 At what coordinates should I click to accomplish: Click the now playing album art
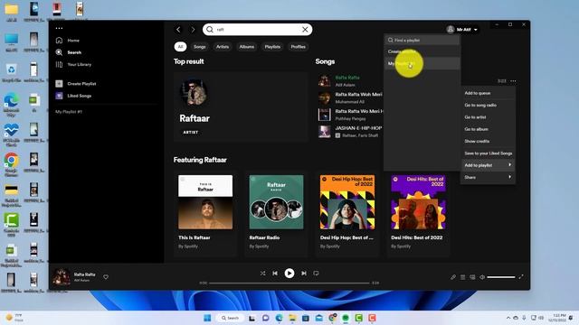coord(62,277)
